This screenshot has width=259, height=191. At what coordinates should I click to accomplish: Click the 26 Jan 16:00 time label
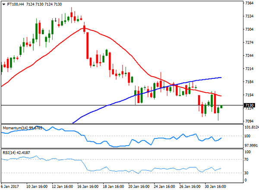[x=190, y=187]
